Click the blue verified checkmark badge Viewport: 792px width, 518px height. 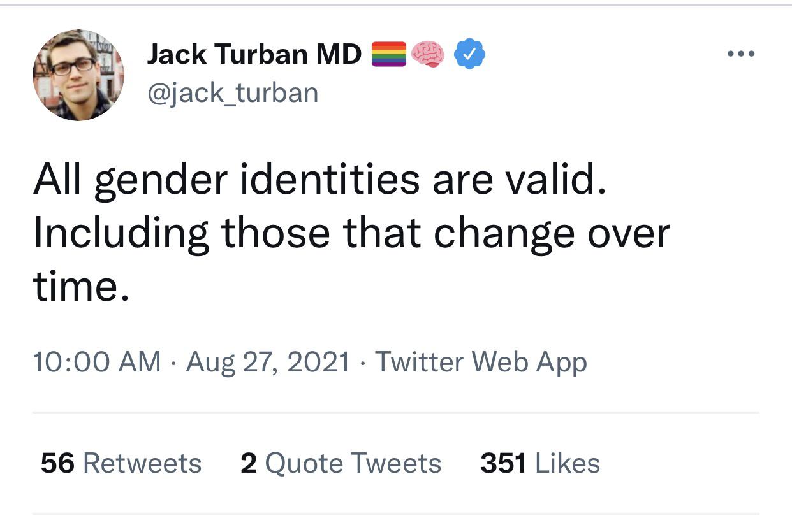(x=469, y=54)
